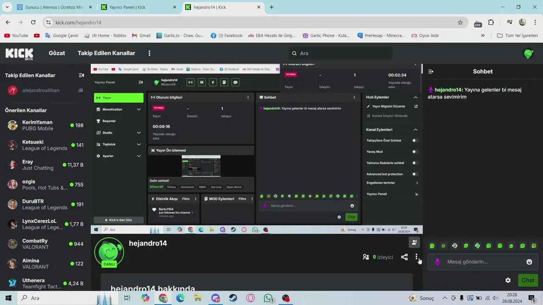Open the tab search dropdown arrow
Screen dimensions: 543x305
click(x=8, y=7)
